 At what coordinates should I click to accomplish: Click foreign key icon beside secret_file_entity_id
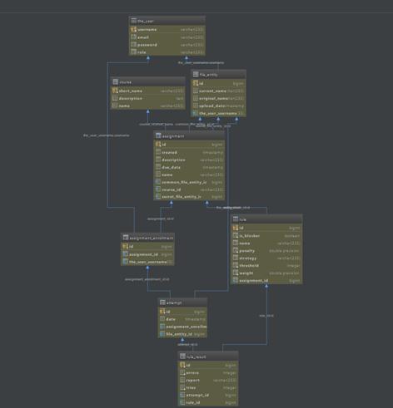point(158,197)
